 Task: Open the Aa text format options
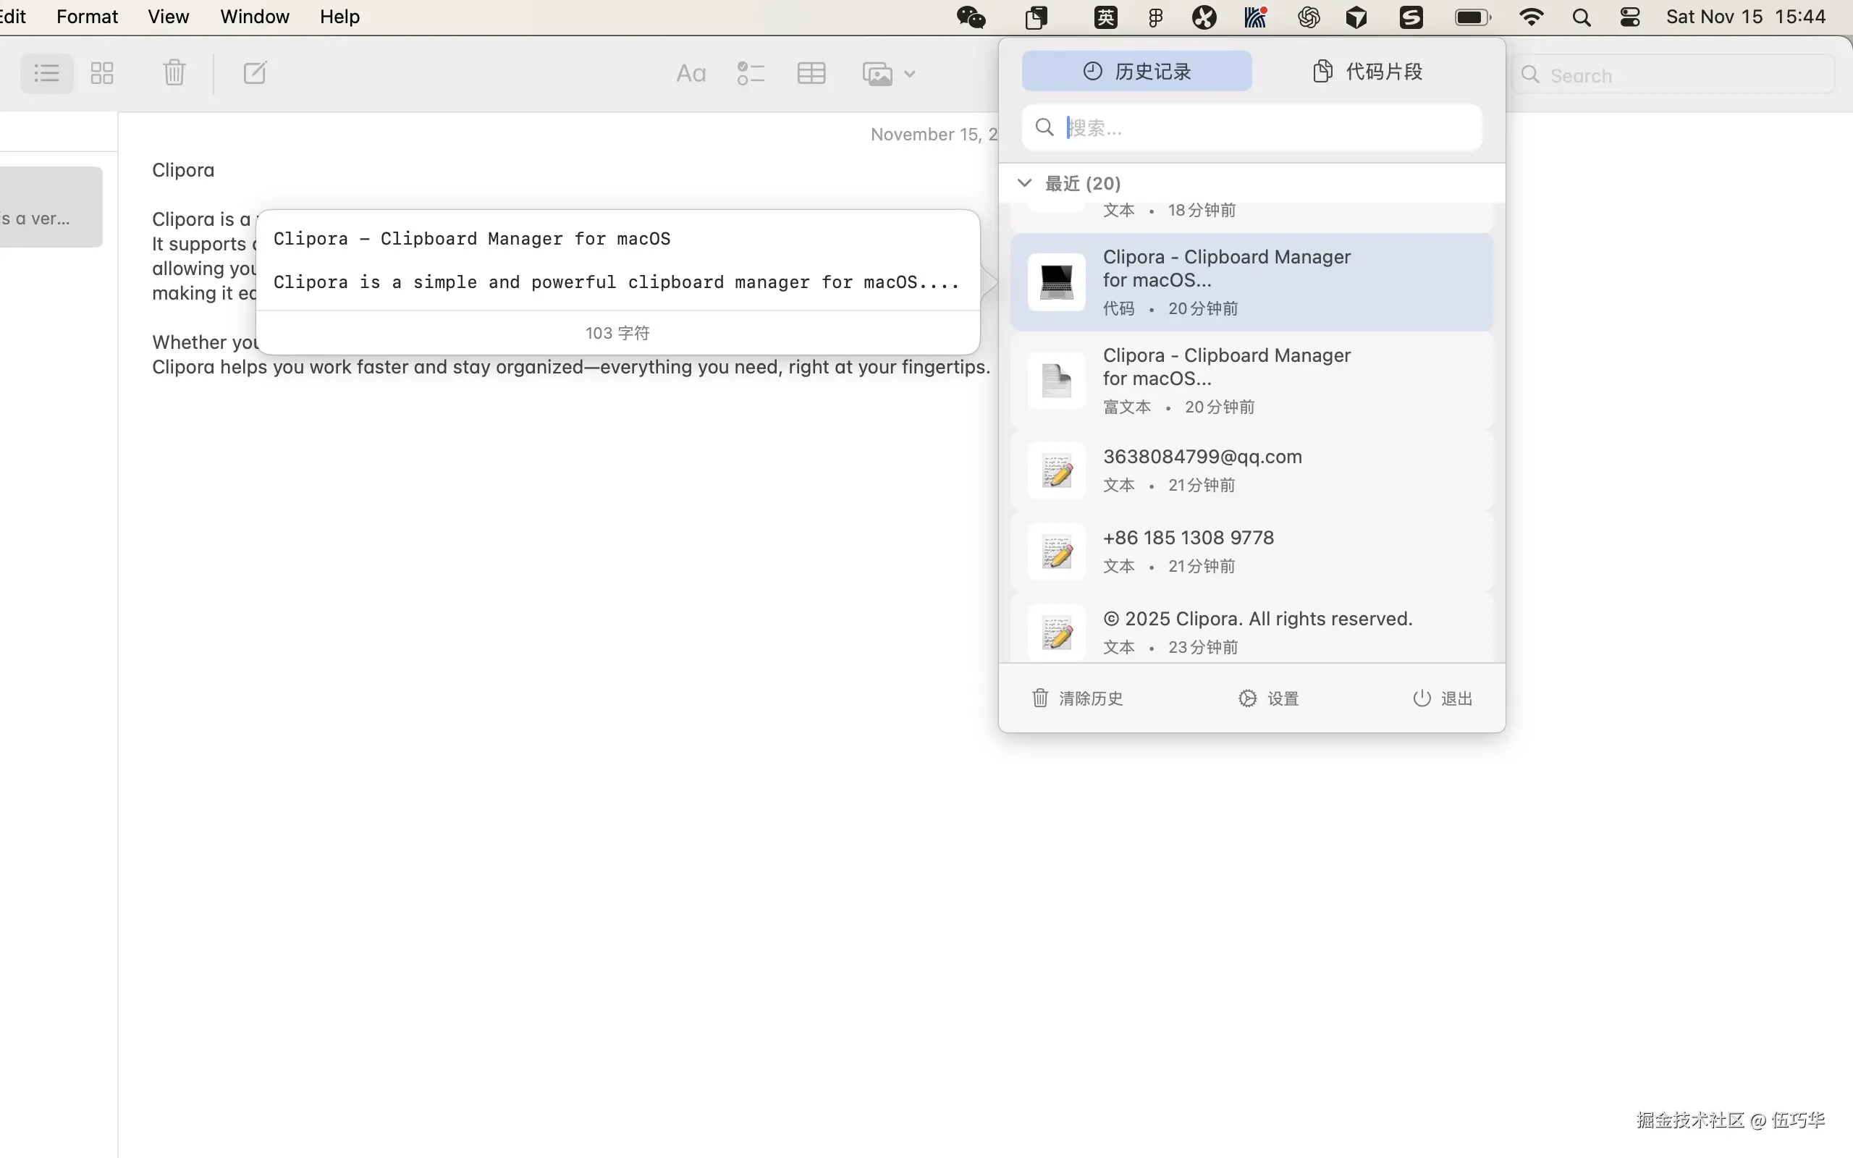(x=691, y=74)
